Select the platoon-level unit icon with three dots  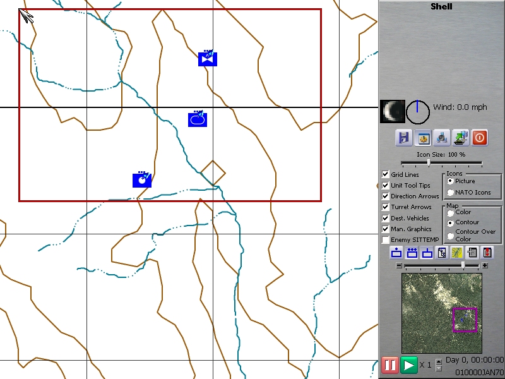coord(412,253)
